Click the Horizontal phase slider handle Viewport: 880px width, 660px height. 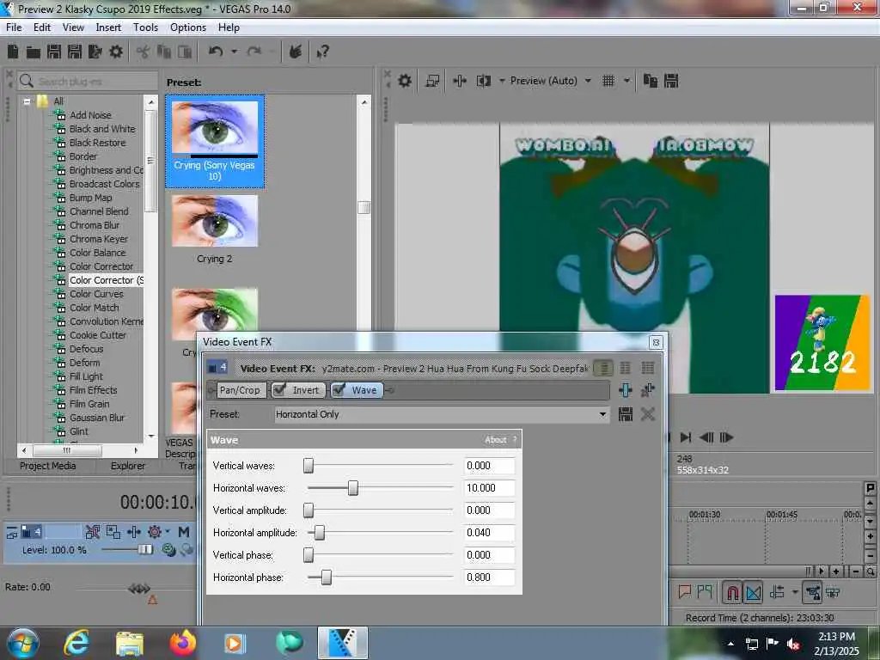pos(327,577)
